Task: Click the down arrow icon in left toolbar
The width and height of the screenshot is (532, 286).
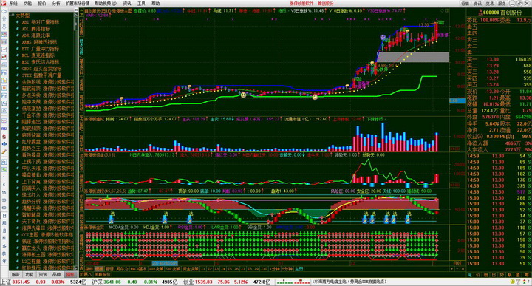Action: (x=4, y=27)
